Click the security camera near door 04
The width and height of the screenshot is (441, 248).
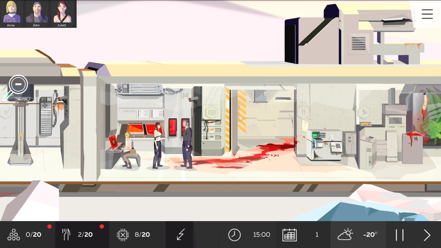(194, 99)
